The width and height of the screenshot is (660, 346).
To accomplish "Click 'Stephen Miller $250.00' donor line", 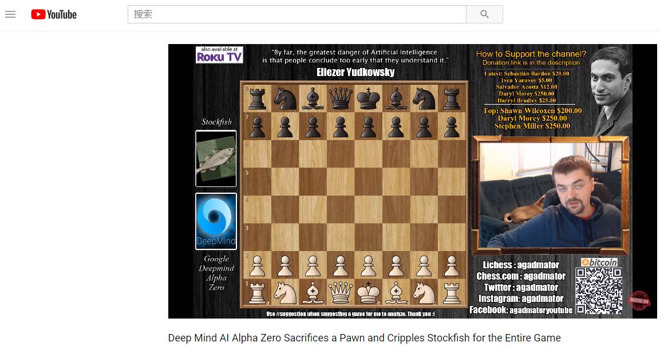I will [x=532, y=126].
